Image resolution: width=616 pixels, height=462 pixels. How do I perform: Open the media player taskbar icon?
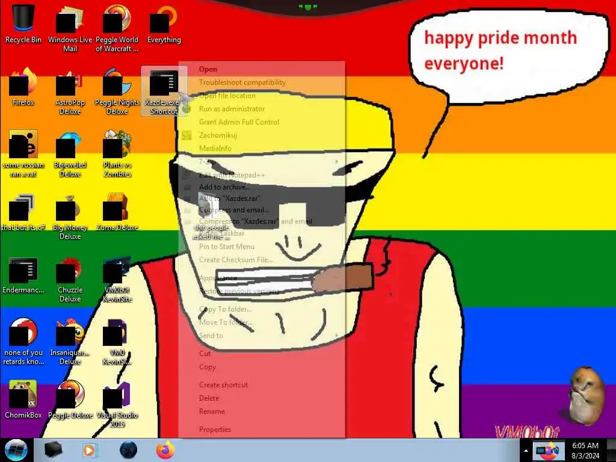pyautogui.click(x=90, y=450)
